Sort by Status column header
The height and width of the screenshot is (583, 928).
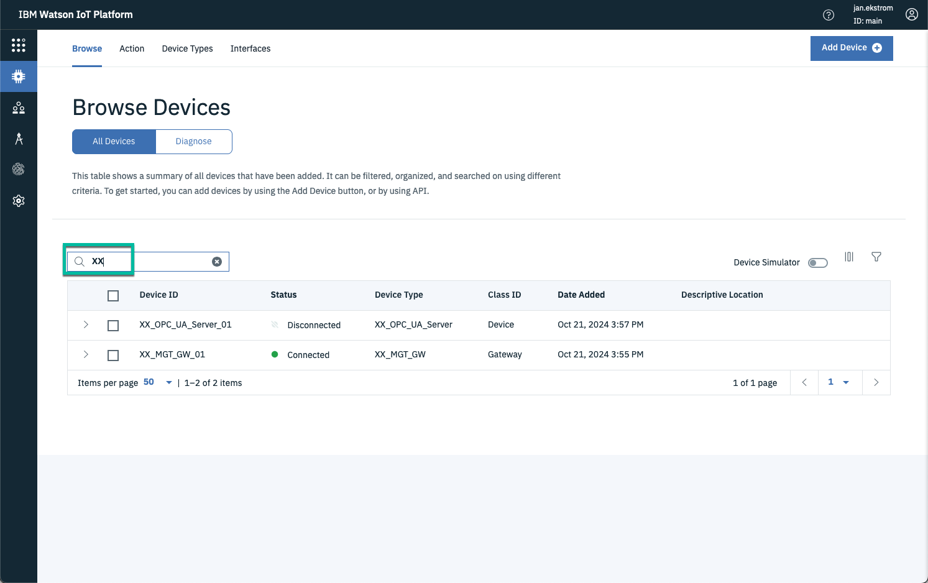(x=283, y=295)
